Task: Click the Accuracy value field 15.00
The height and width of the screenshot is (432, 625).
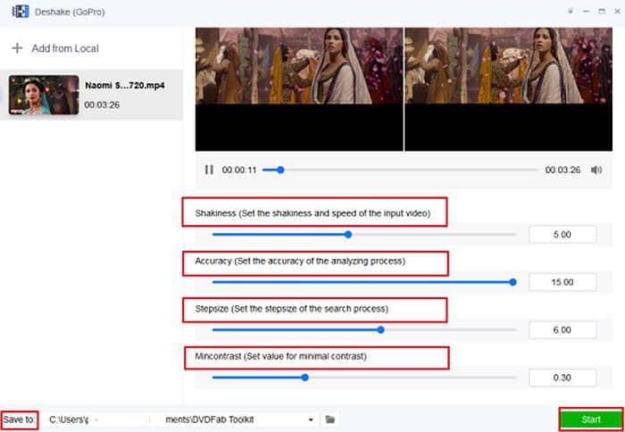Action: click(562, 282)
